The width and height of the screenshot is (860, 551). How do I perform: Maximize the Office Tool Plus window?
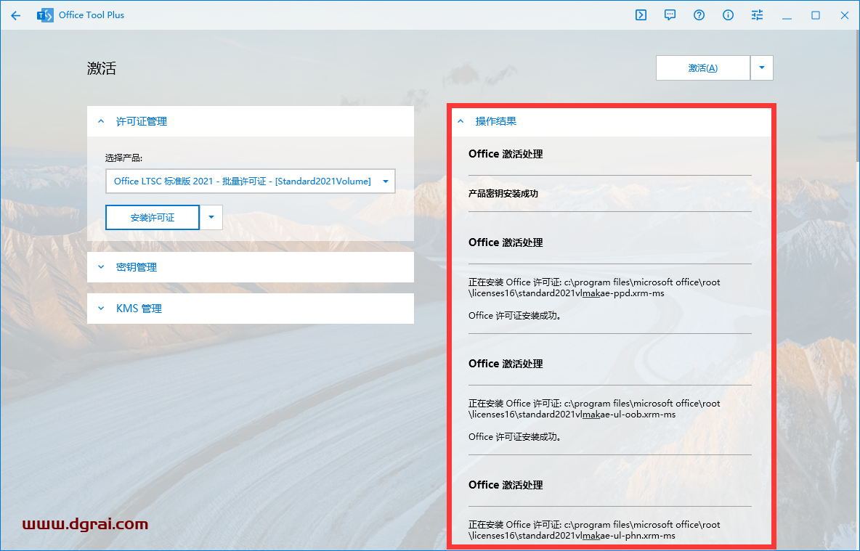pyautogui.click(x=816, y=15)
